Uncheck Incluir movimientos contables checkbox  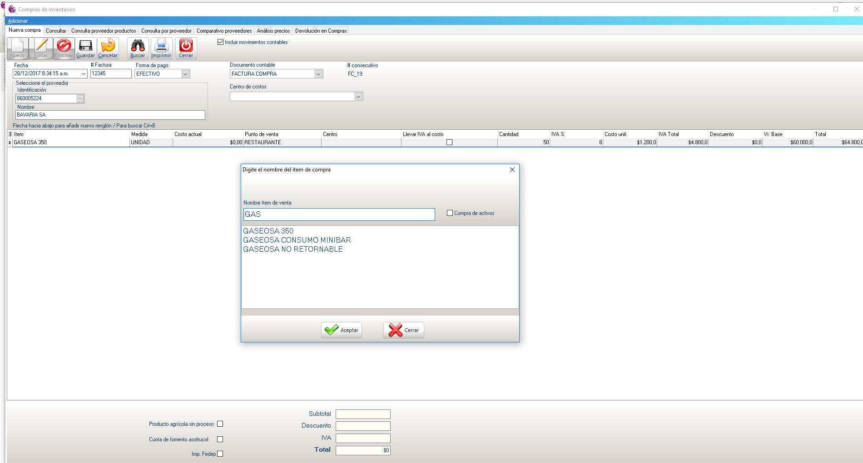[x=221, y=42]
